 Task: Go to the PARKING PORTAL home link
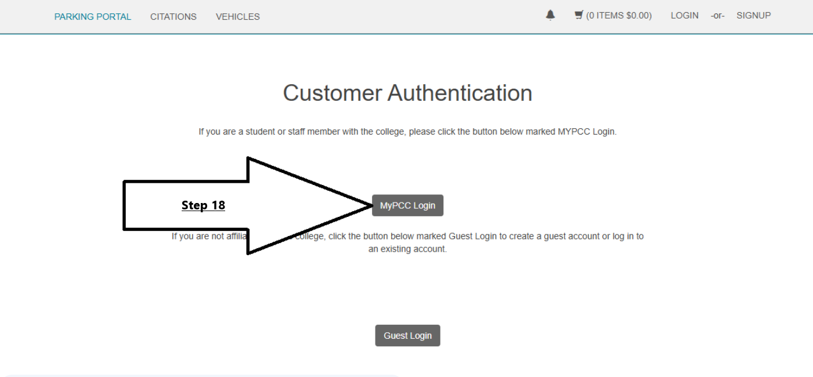93,17
